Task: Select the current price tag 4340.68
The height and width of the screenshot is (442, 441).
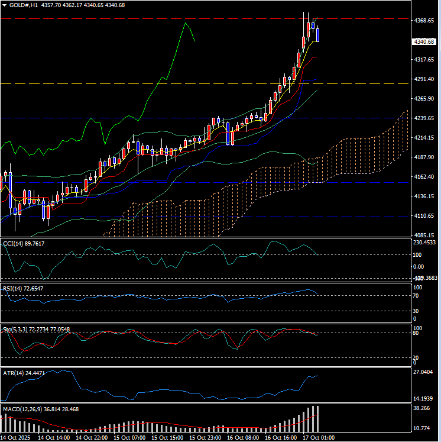Action: coord(424,42)
